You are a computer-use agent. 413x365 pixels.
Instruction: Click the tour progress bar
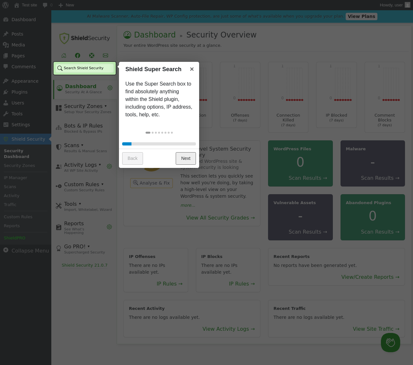click(x=159, y=144)
